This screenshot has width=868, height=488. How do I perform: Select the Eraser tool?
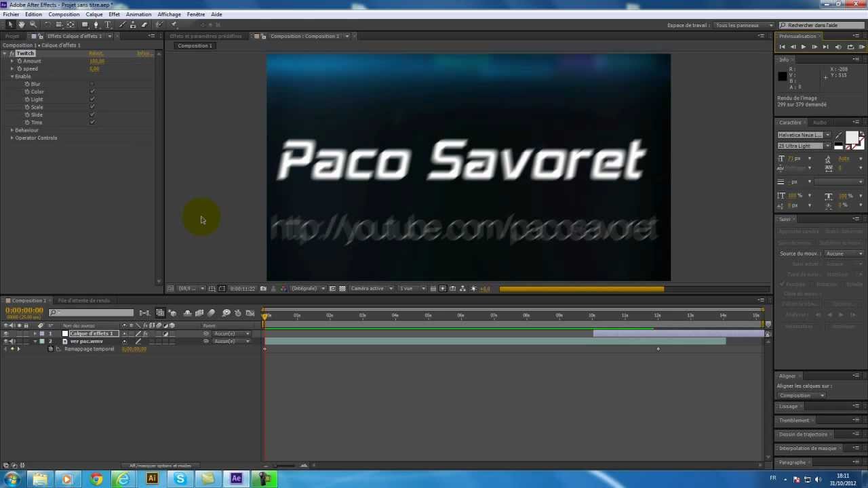pos(144,25)
